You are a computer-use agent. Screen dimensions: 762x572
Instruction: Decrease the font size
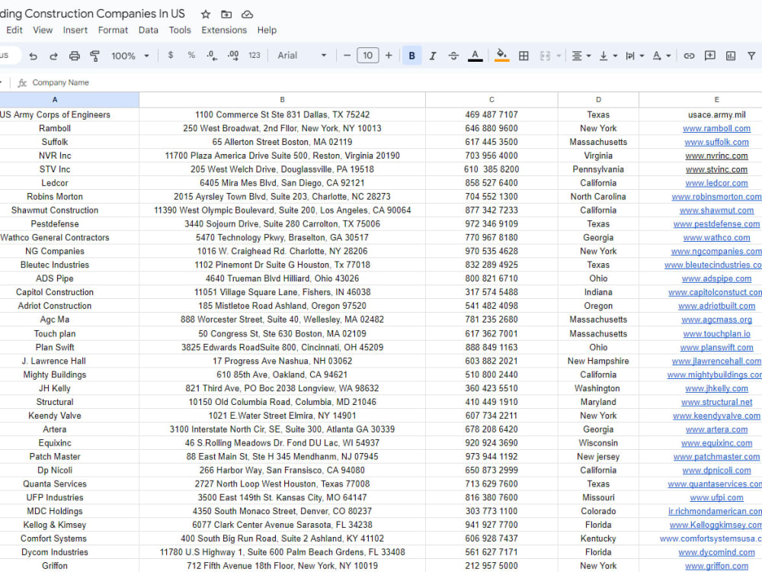[347, 56]
